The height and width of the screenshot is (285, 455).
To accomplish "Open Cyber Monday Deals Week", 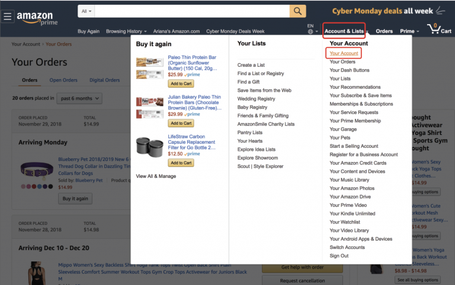I will 235,31.
